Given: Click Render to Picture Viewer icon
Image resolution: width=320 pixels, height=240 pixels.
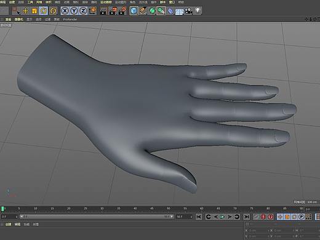Looking at the screenshot, I should pyautogui.click(x=113, y=10).
